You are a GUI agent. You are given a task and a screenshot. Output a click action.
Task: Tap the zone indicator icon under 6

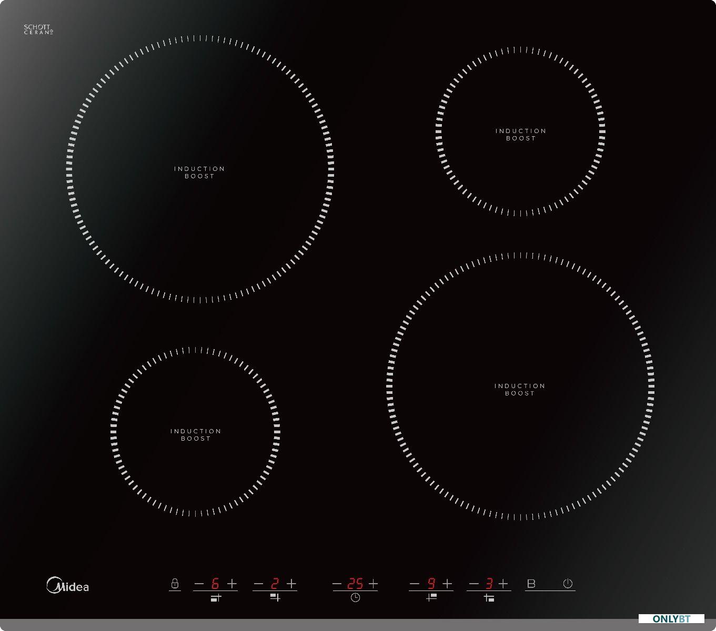216,598
